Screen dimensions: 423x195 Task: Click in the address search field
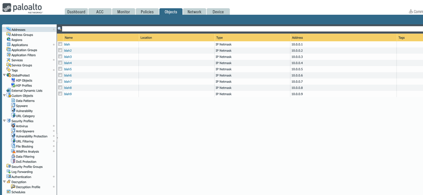click(243, 29)
